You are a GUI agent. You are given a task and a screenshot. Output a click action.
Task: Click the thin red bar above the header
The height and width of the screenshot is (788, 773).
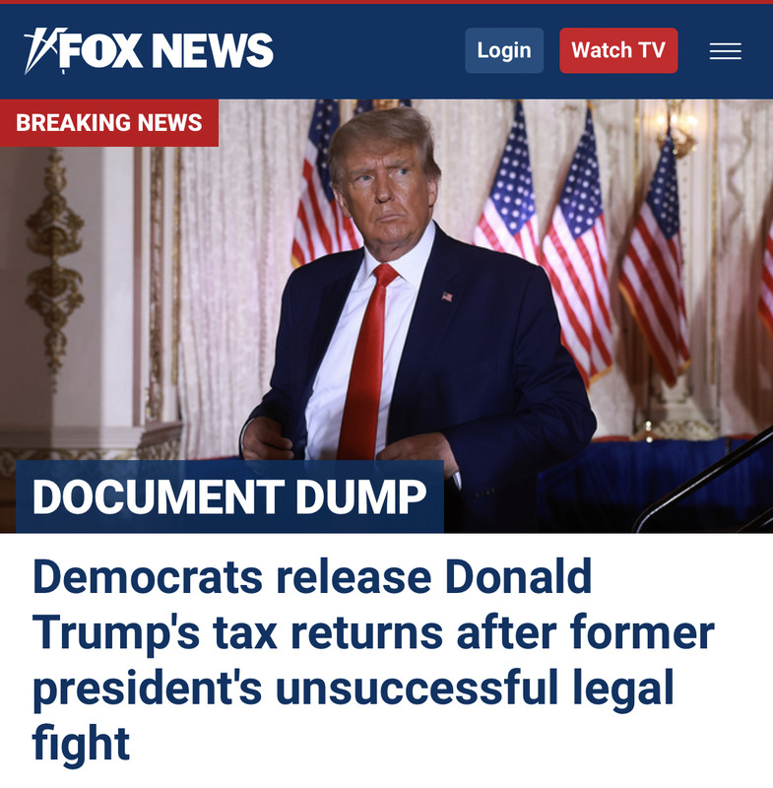tap(386, 2)
